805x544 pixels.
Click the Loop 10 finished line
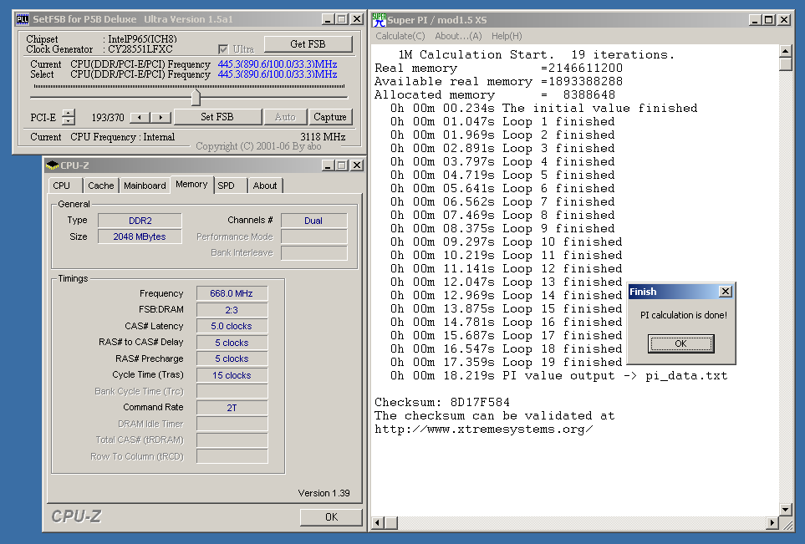point(507,241)
